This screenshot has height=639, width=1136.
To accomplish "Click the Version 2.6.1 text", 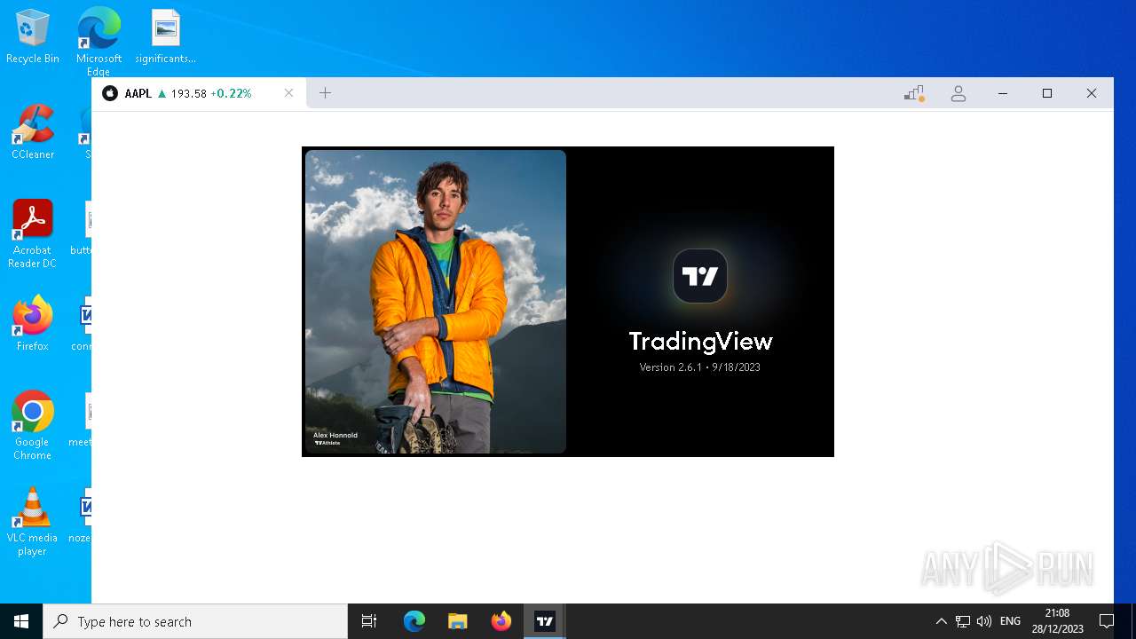I will coord(699,367).
